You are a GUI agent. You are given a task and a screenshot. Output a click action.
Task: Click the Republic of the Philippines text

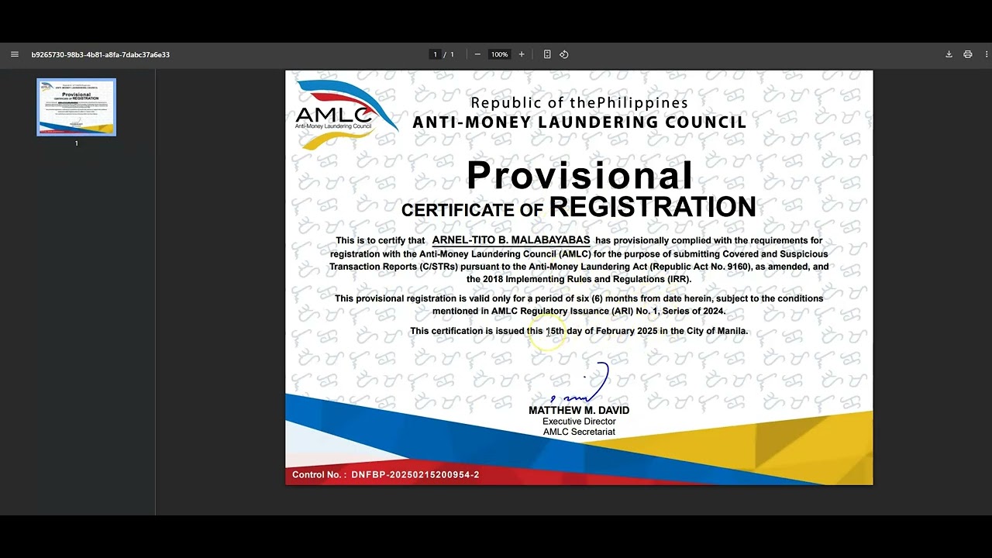point(580,102)
